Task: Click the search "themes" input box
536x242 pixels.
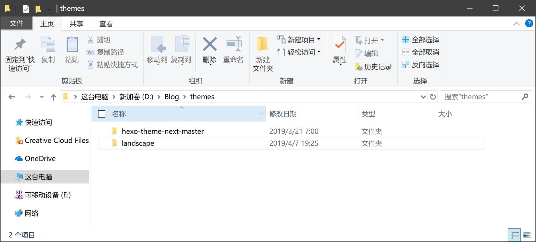Action: (482, 97)
